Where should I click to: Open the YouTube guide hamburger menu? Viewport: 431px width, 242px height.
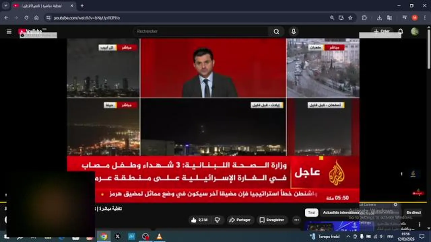(x=9, y=32)
